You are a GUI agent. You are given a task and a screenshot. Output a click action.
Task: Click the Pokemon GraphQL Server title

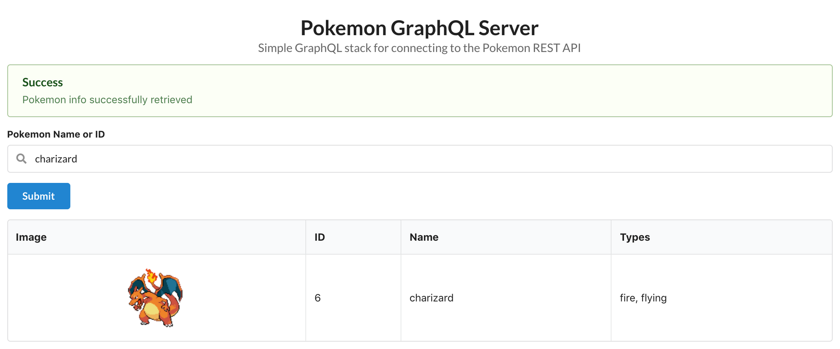(420, 28)
